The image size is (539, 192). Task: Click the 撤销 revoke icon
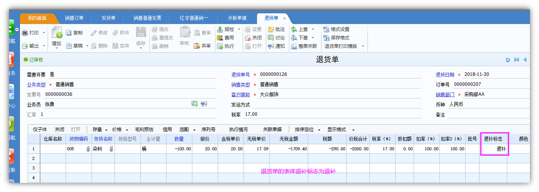click(155, 46)
